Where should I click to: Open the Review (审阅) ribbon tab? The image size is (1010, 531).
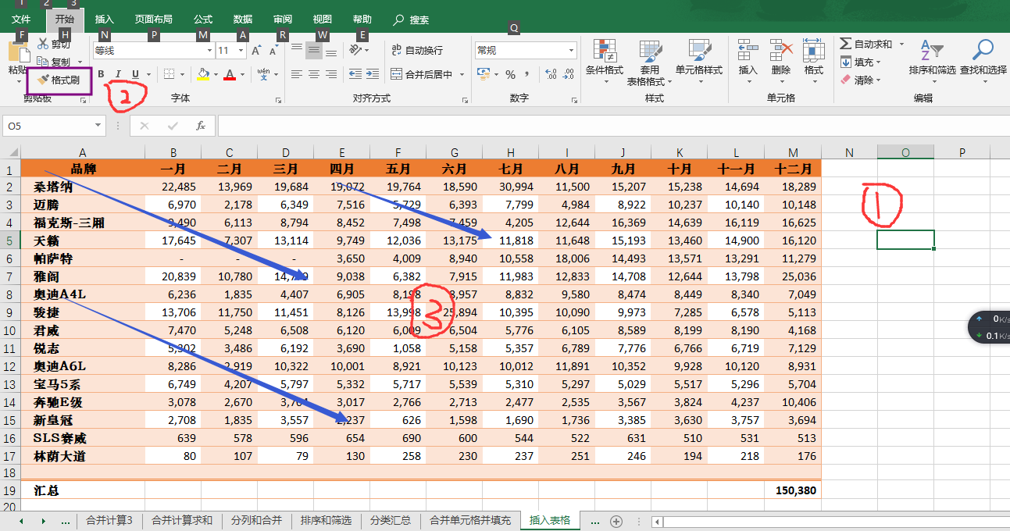point(283,19)
